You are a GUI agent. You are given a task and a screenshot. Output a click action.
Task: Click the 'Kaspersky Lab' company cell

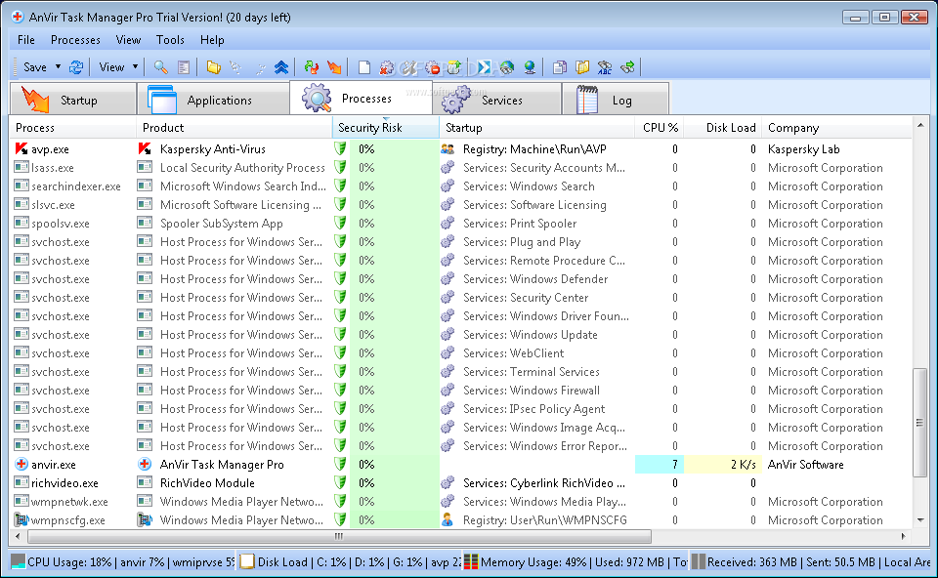pyautogui.click(x=803, y=148)
